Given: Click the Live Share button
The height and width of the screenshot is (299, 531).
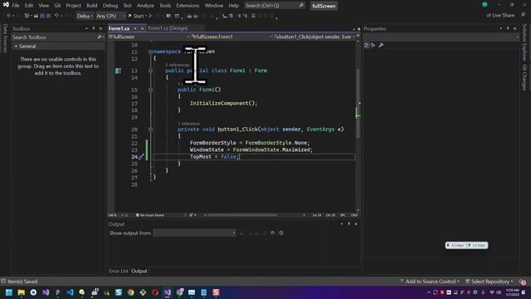Looking at the screenshot, I should tap(500, 15).
